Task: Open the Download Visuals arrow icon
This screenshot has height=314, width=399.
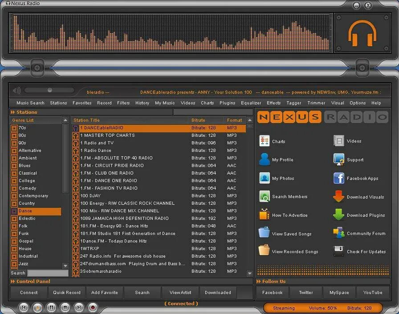Action: coord(339,196)
